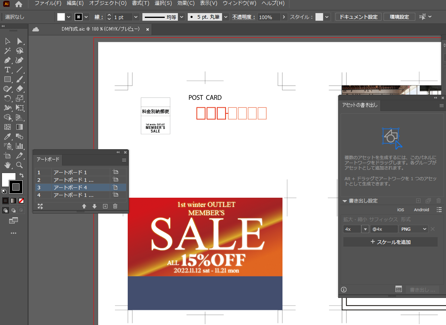Open the PNG format dropdown
Viewport: 446px width, 325px height.
[413, 229]
